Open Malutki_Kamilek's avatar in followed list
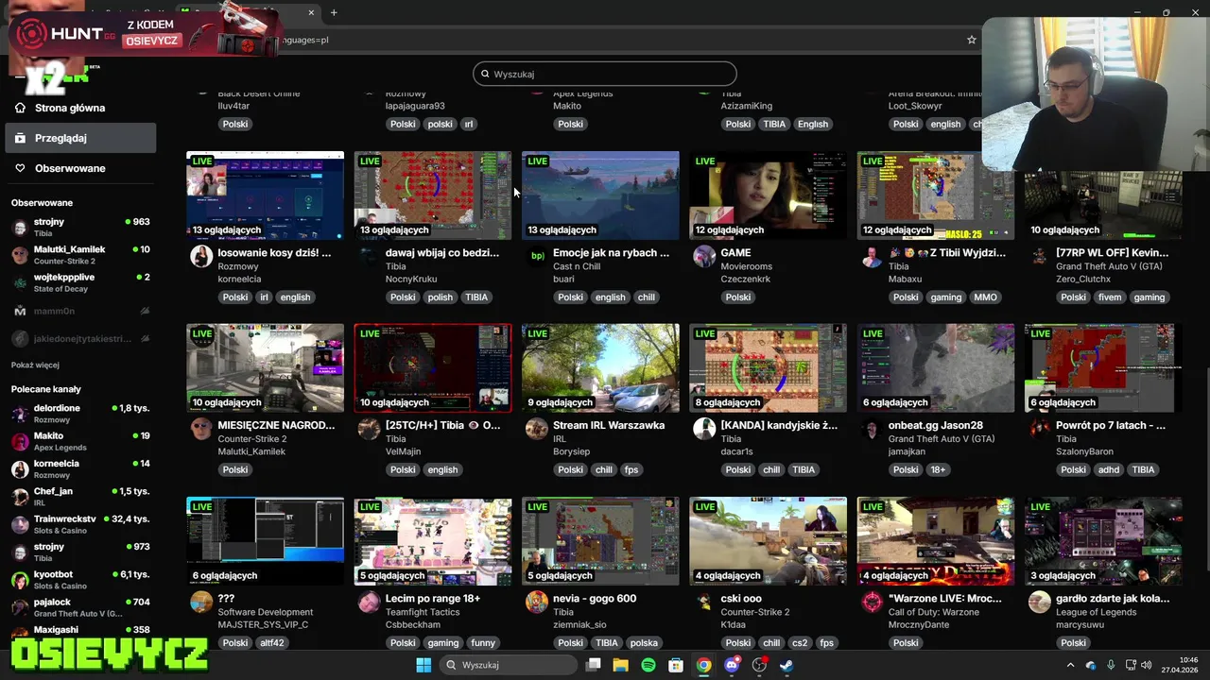The width and height of the screenshot is (1210, 680). pos(20,254)
